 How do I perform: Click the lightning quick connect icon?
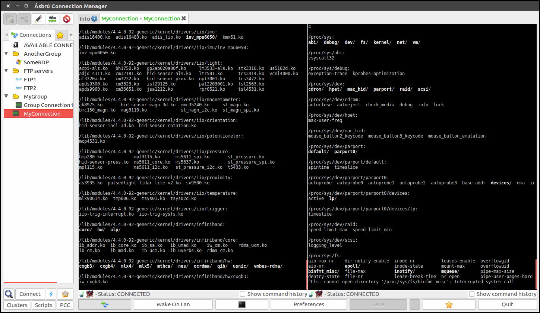point(51,294)
